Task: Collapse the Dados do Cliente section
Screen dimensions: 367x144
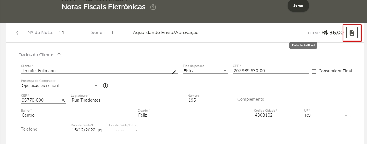Action: (59, 54)
